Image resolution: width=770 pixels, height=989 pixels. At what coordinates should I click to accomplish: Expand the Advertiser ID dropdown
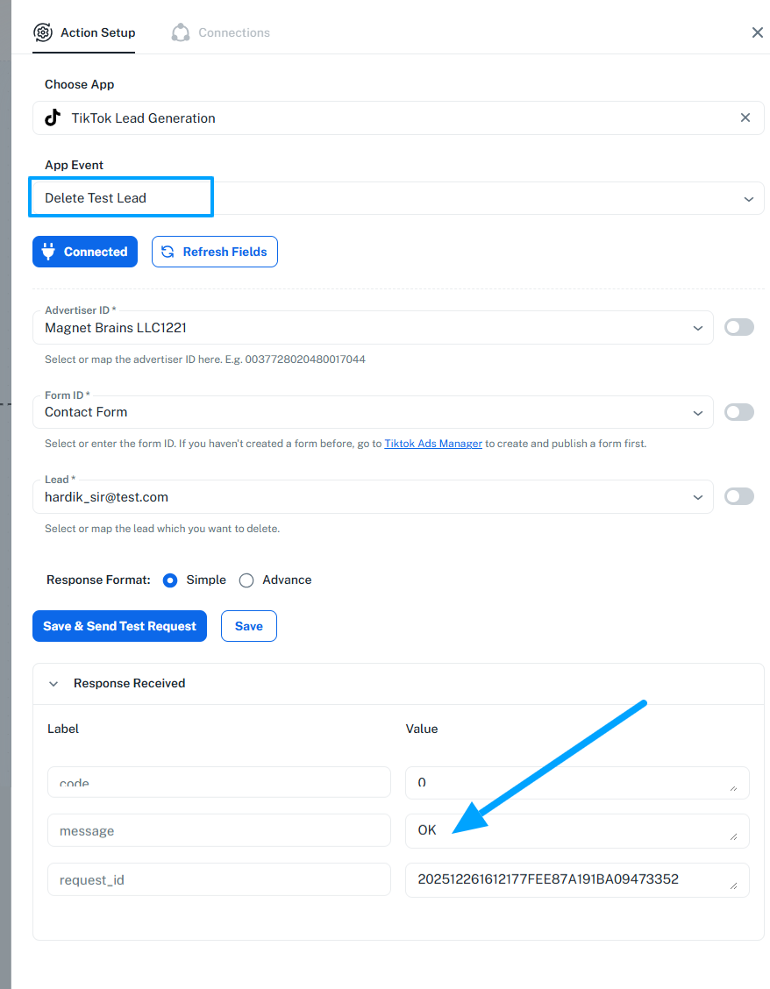tap(698, 328)
